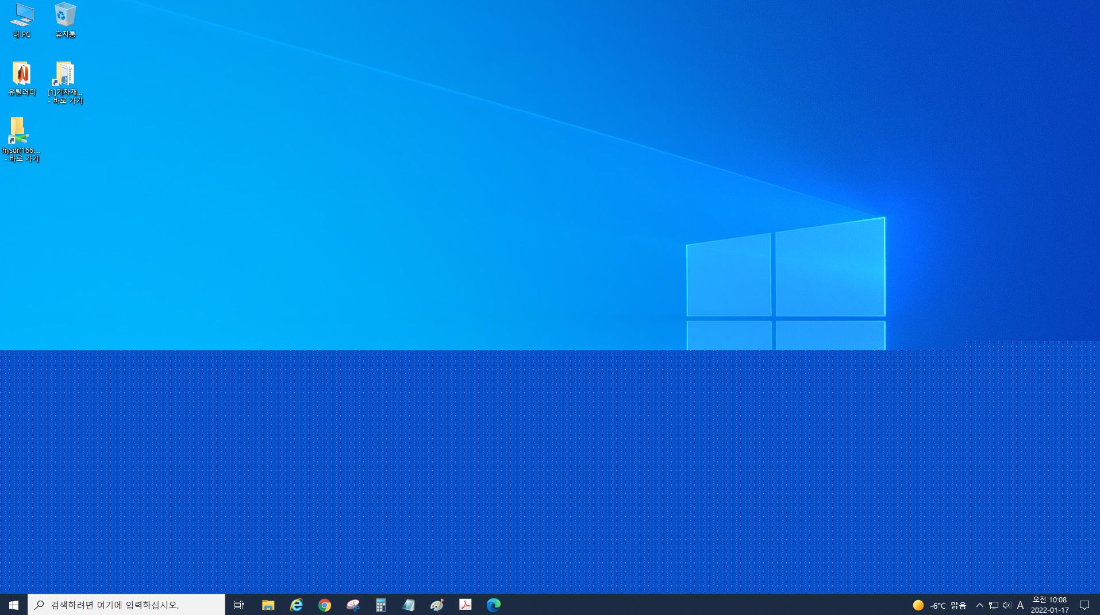This screenshot has height=615, width=1100.
Task: Open network status tray icon
Action: point(994,605)
